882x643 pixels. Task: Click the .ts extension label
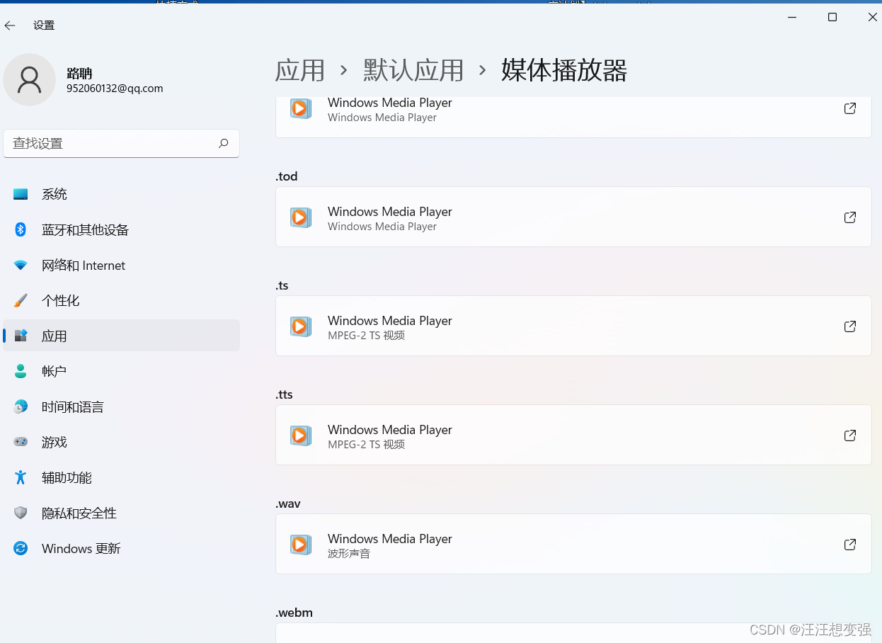[282, 285]
